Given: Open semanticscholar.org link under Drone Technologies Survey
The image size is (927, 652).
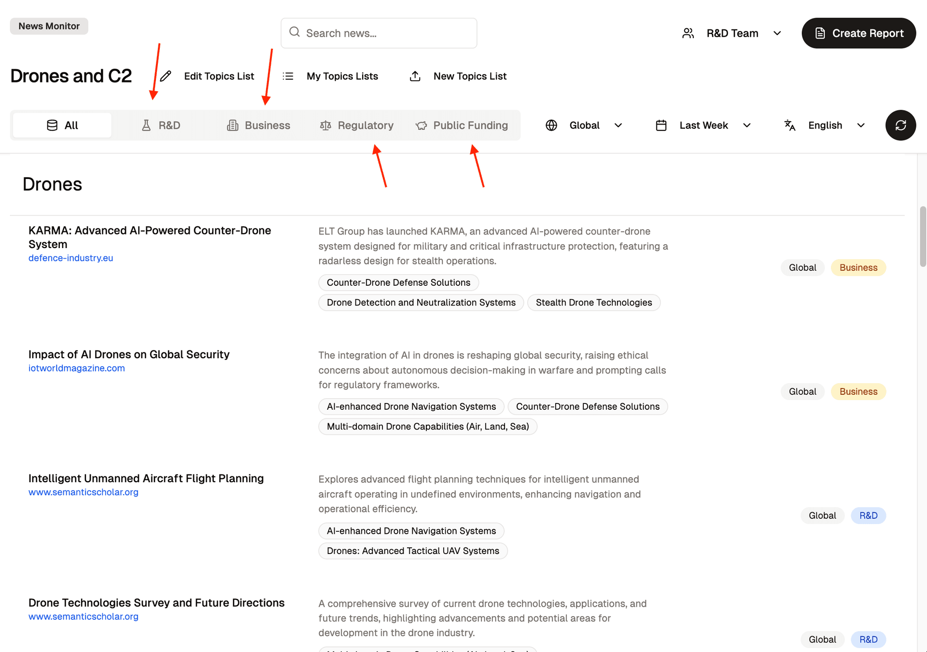Looking at the screenshot, I should 83,617.
